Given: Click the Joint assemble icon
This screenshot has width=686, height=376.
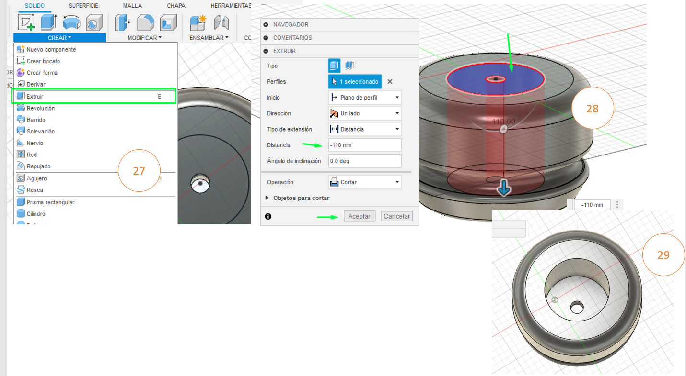Looking at the screenshot, I should [x=221, y=22].
